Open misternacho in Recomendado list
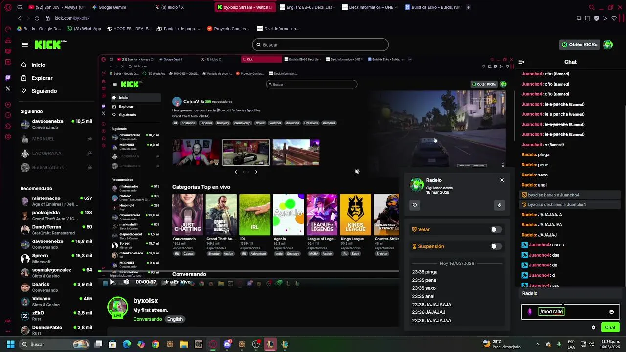This screenshot has width=626, height=352. click(x=56, y=201)
